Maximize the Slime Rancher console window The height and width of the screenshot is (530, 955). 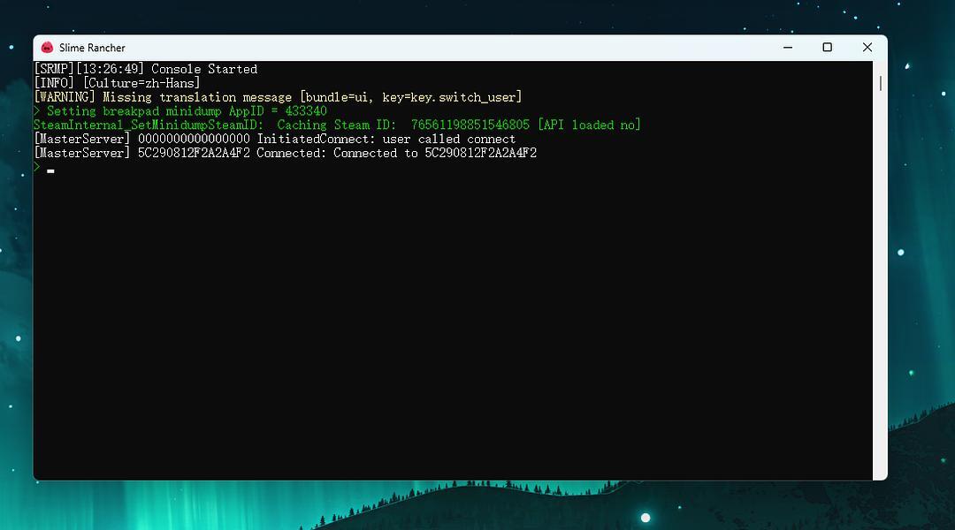(x=827, y=48)
